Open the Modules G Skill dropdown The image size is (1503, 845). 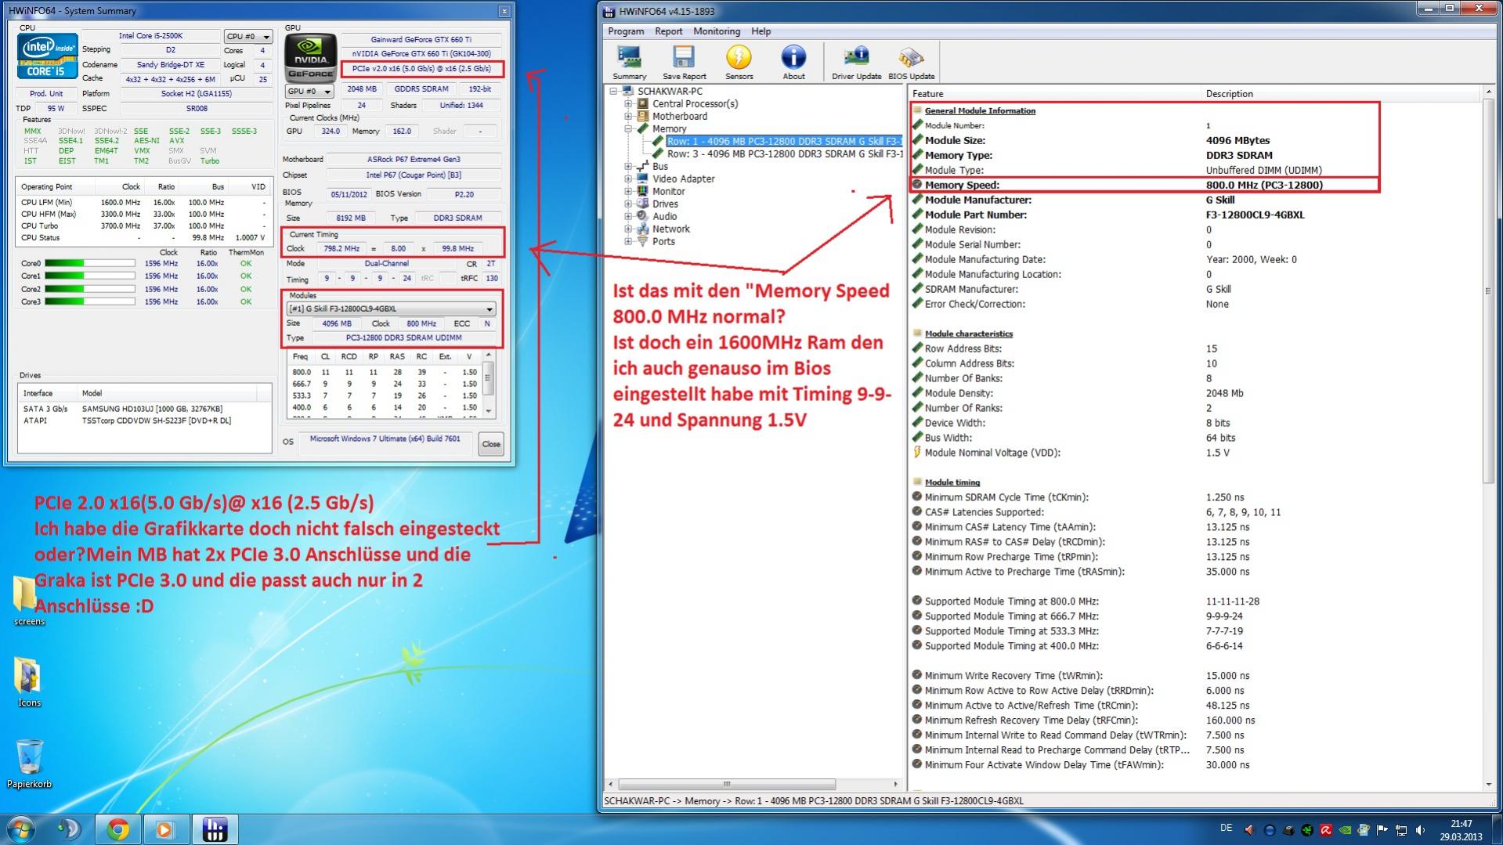point(391,309)
